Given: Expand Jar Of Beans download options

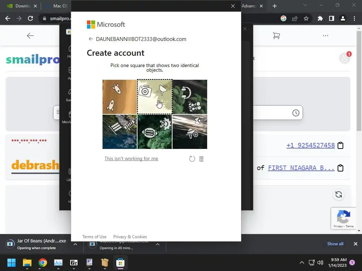Looking at the screenshot, I should pos(75,244).
